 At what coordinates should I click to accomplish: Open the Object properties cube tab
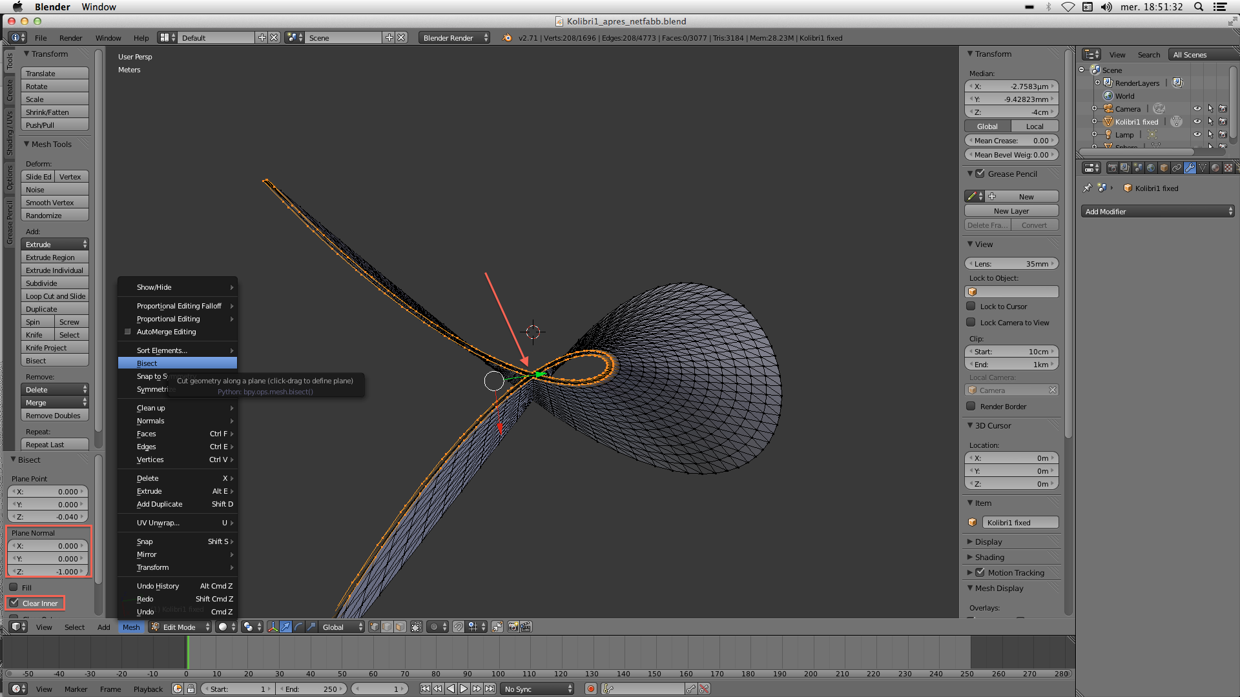tap(1164, 168)
